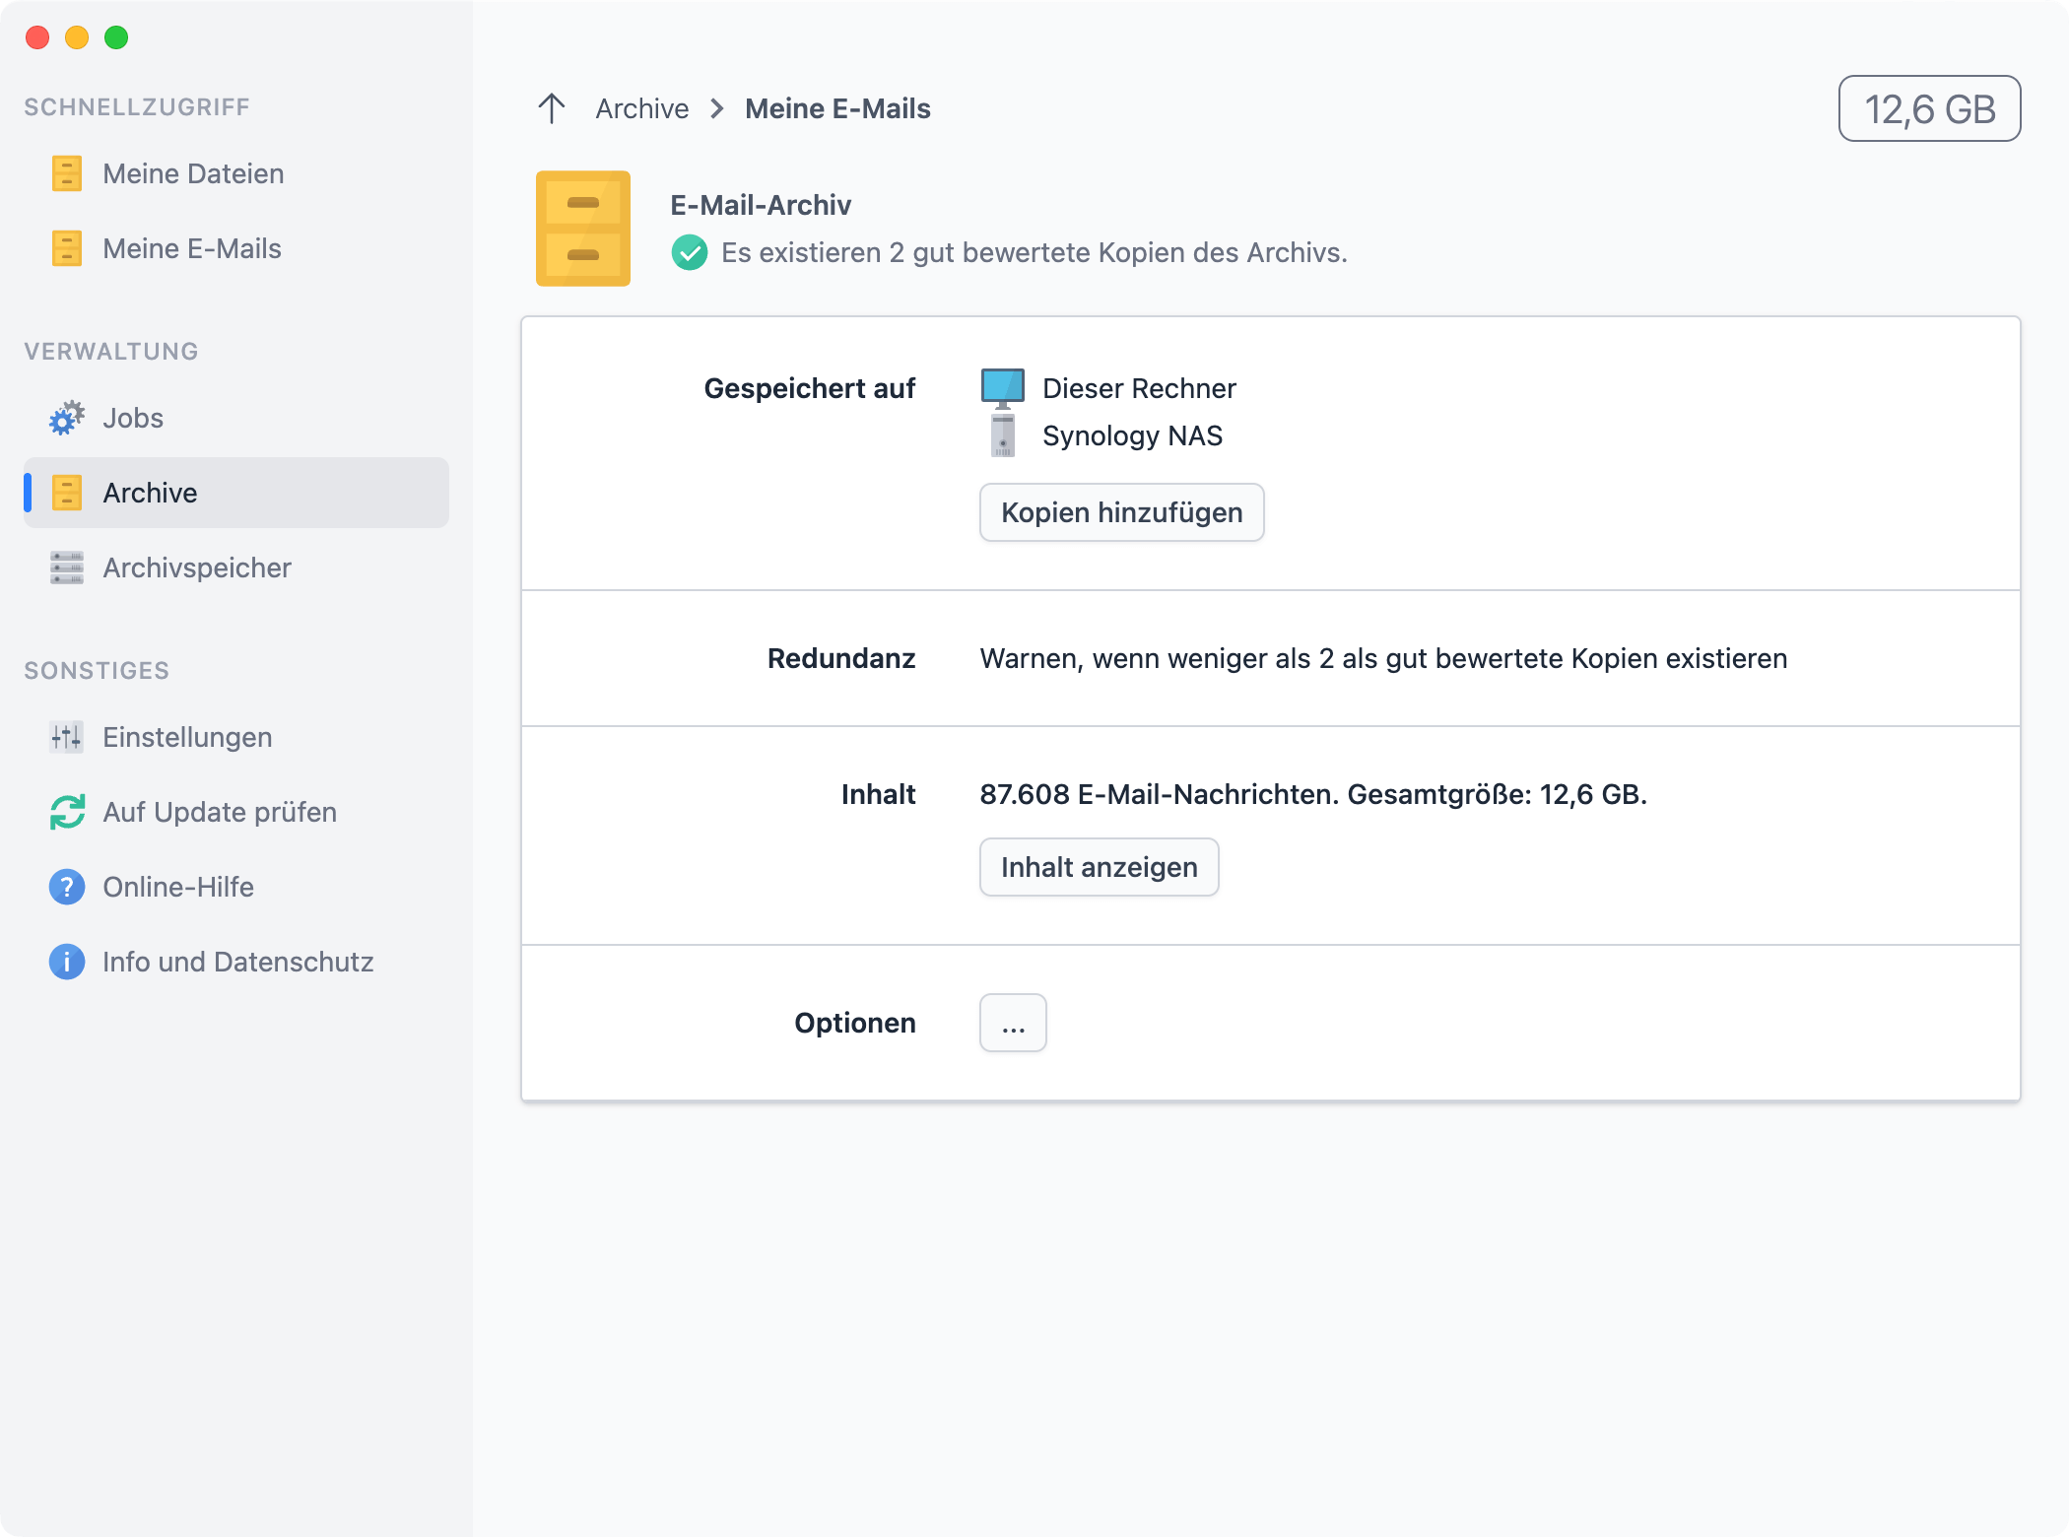Click the 12,6 GB size badge
This screenshot has height=1537, width=2069.
pos(1929,108)
